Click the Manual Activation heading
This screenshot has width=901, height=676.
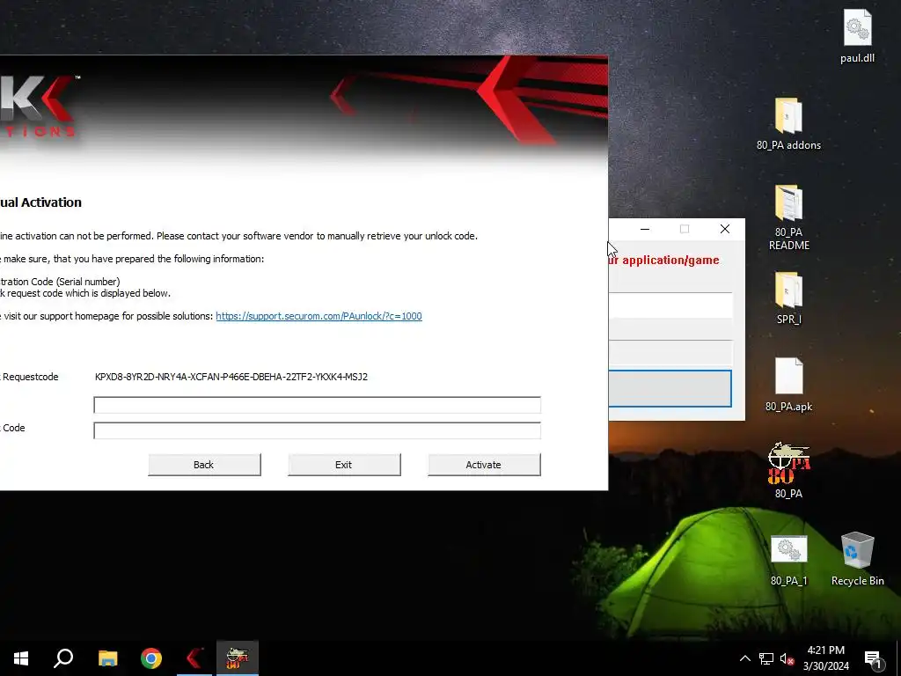click(40, 202)
